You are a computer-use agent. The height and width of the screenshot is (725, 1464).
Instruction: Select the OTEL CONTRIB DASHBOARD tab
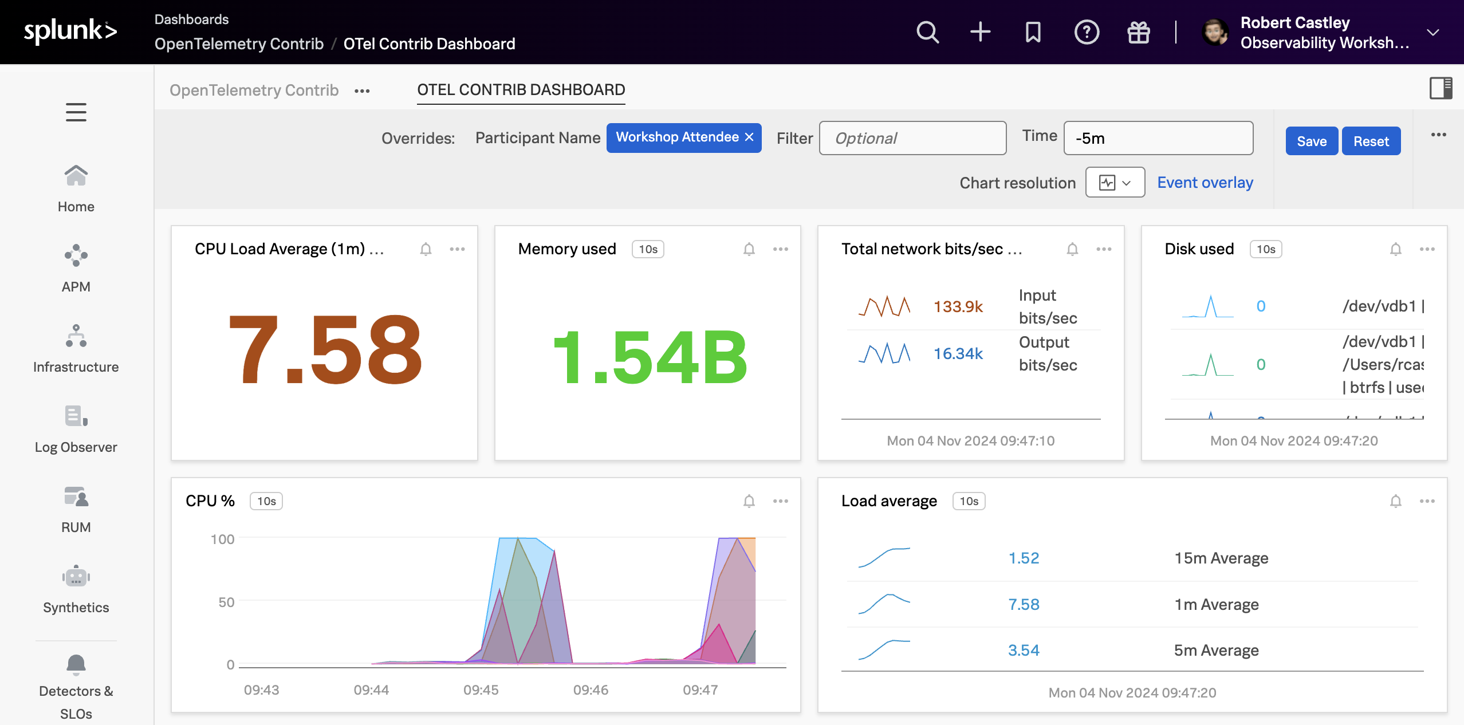click(x=521, y=89)
